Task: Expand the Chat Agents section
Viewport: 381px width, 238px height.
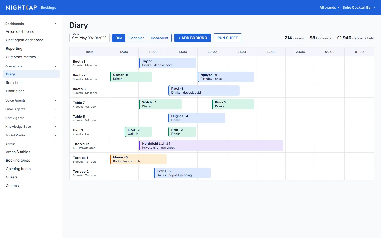Action: click(31, 118)
